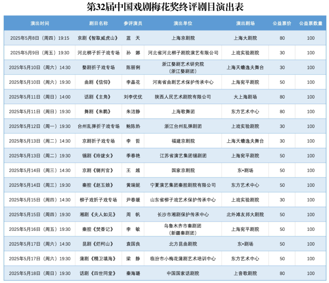Click the 上音歌剧院 venue cell
Viewport: 329px width, 283px height.
click(245, 273)
